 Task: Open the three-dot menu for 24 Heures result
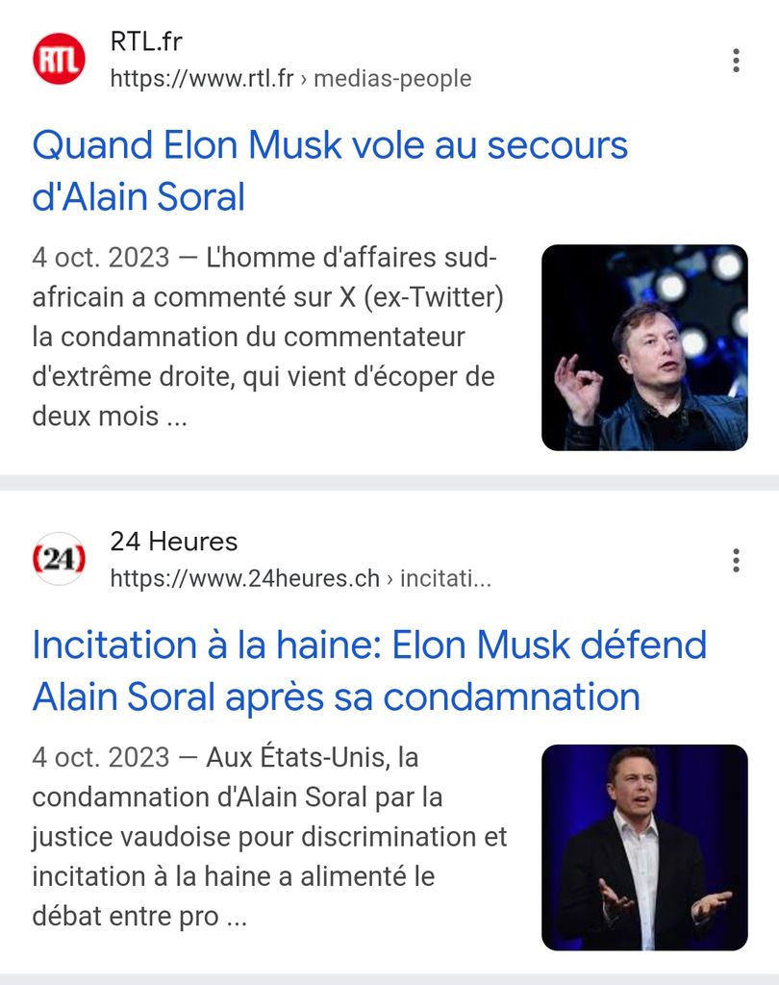(736, 560)
